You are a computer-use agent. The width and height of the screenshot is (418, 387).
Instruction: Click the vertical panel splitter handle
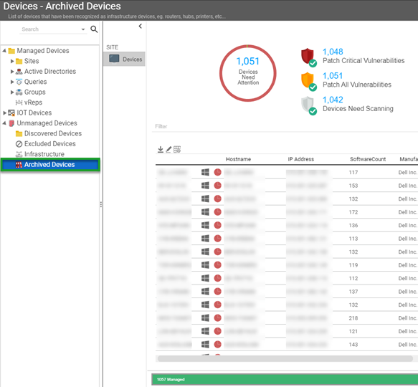coord(101,204)
